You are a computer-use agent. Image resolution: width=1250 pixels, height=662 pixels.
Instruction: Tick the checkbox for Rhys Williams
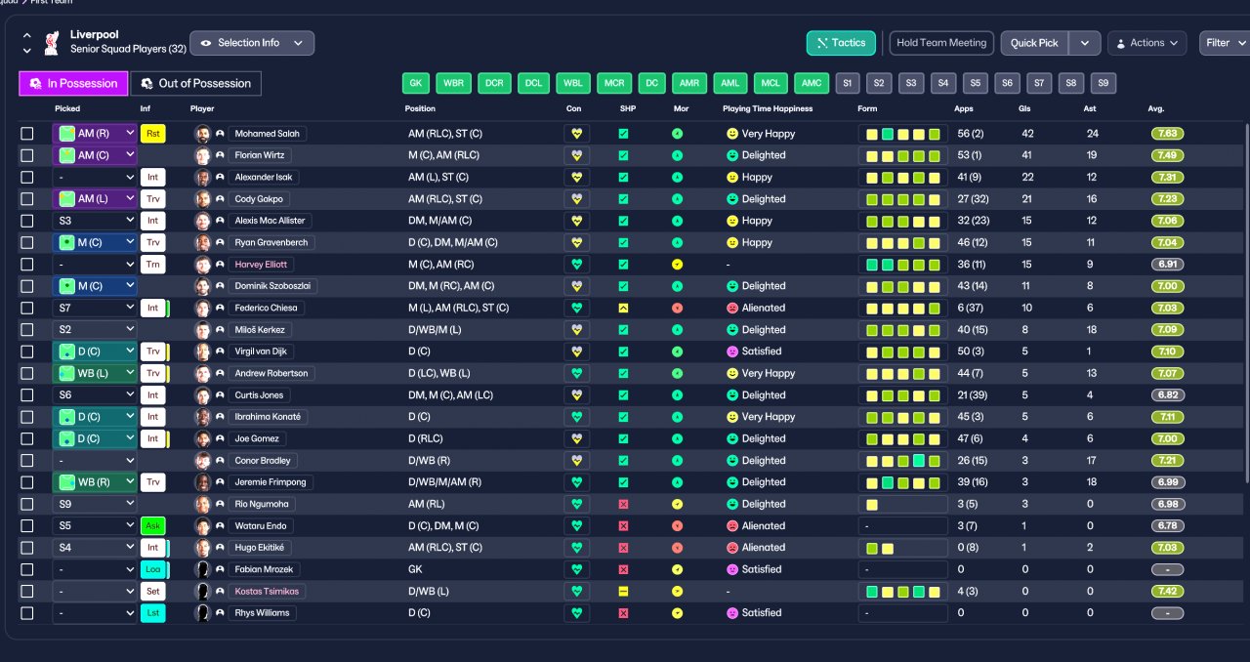27,613
